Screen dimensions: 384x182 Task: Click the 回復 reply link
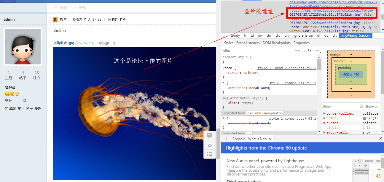point(64,7)
